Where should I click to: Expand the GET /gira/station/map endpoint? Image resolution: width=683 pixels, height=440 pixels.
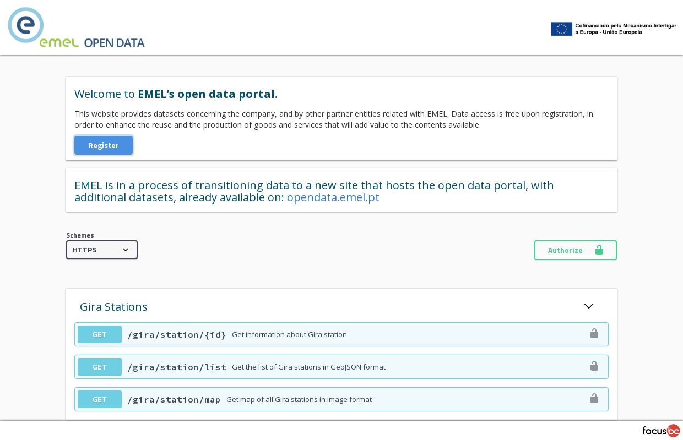click(x=341, y=399)
